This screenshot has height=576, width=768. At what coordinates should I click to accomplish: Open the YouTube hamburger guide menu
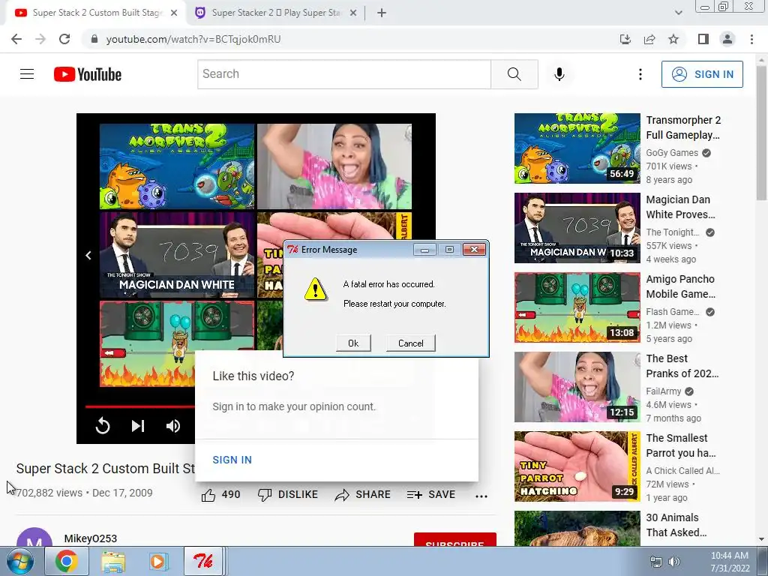coord(27,74)
